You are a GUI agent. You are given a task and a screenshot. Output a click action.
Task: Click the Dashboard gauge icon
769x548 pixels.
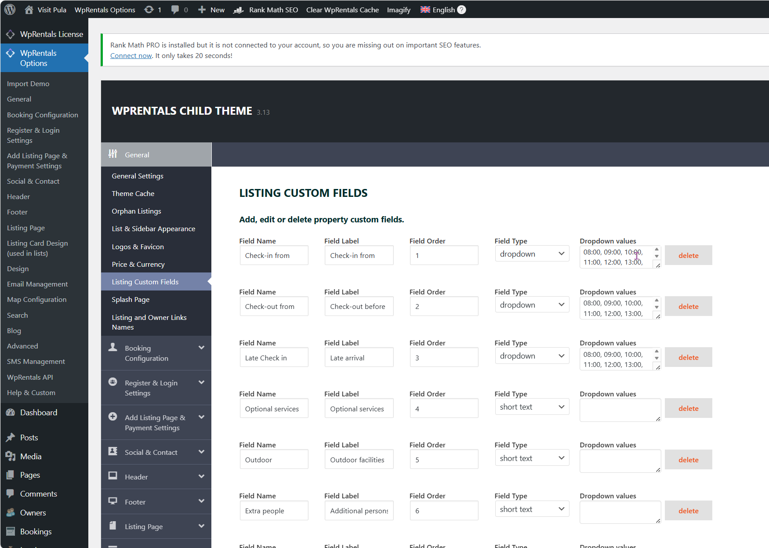pyautogui.click(x=11, y=413)
